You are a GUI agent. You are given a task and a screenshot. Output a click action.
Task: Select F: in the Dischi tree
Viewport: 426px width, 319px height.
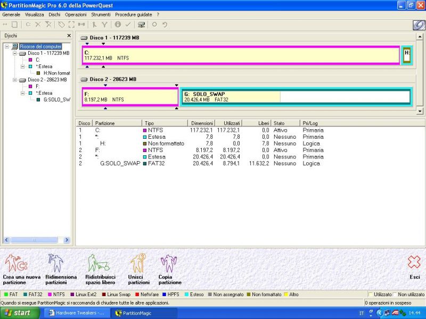(x=37, y=86)
